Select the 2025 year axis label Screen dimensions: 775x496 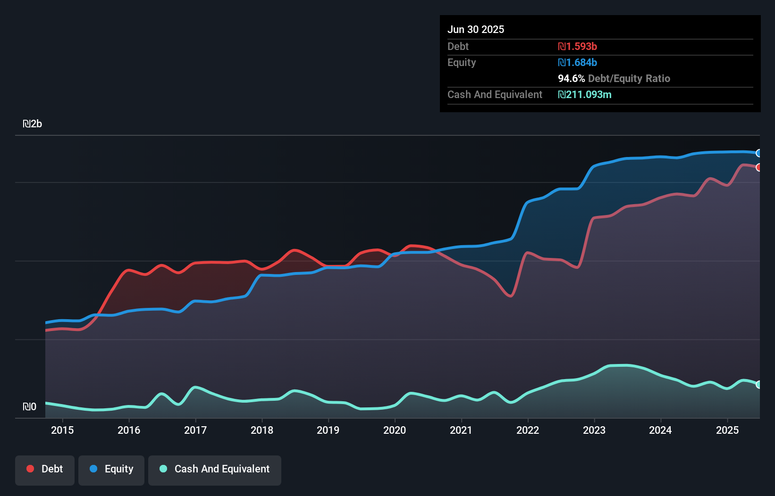coord(728,430)
